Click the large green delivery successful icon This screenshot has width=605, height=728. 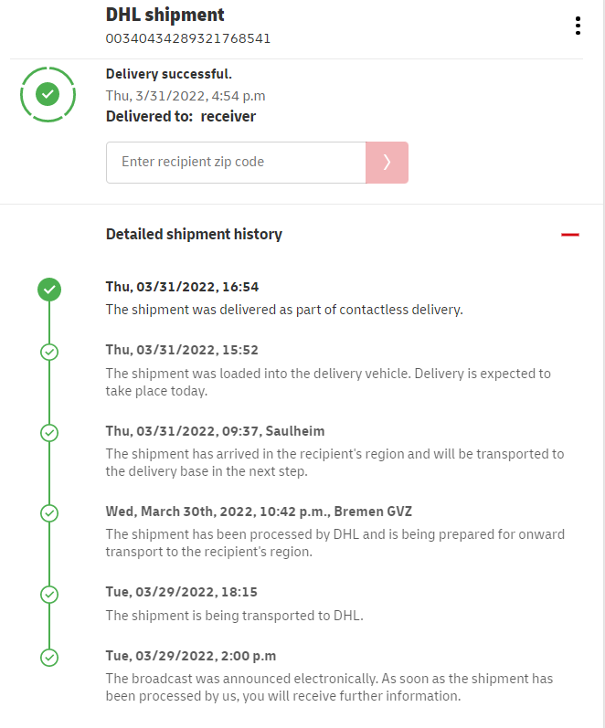click(48, 93)
